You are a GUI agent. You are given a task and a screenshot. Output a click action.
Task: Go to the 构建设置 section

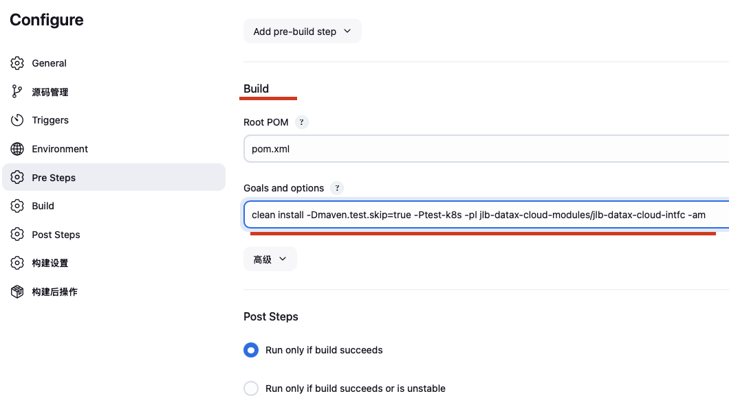pos(50,263)
